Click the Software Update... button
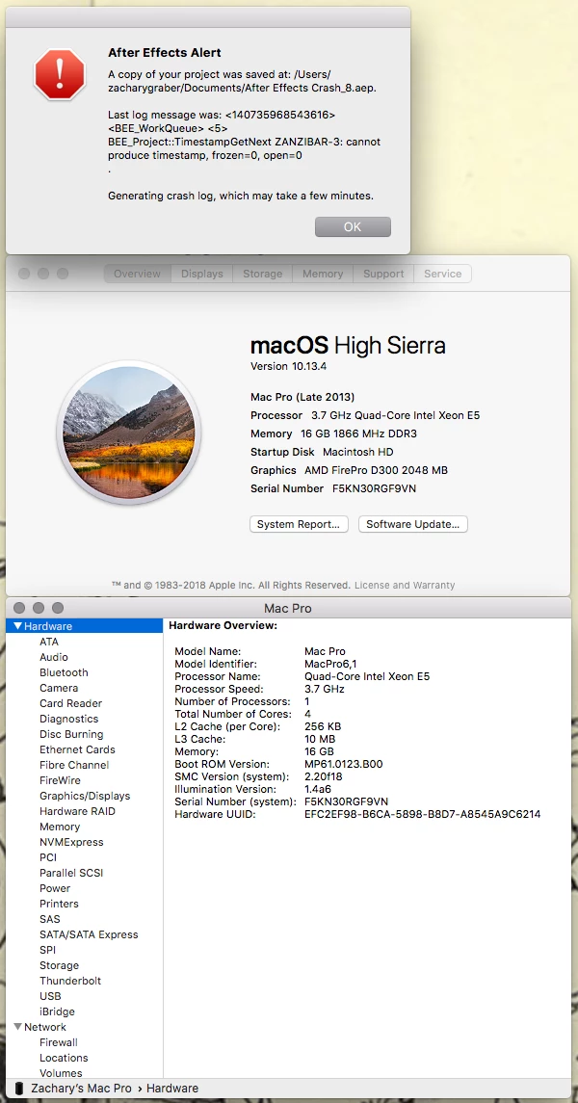 (412, 524)
